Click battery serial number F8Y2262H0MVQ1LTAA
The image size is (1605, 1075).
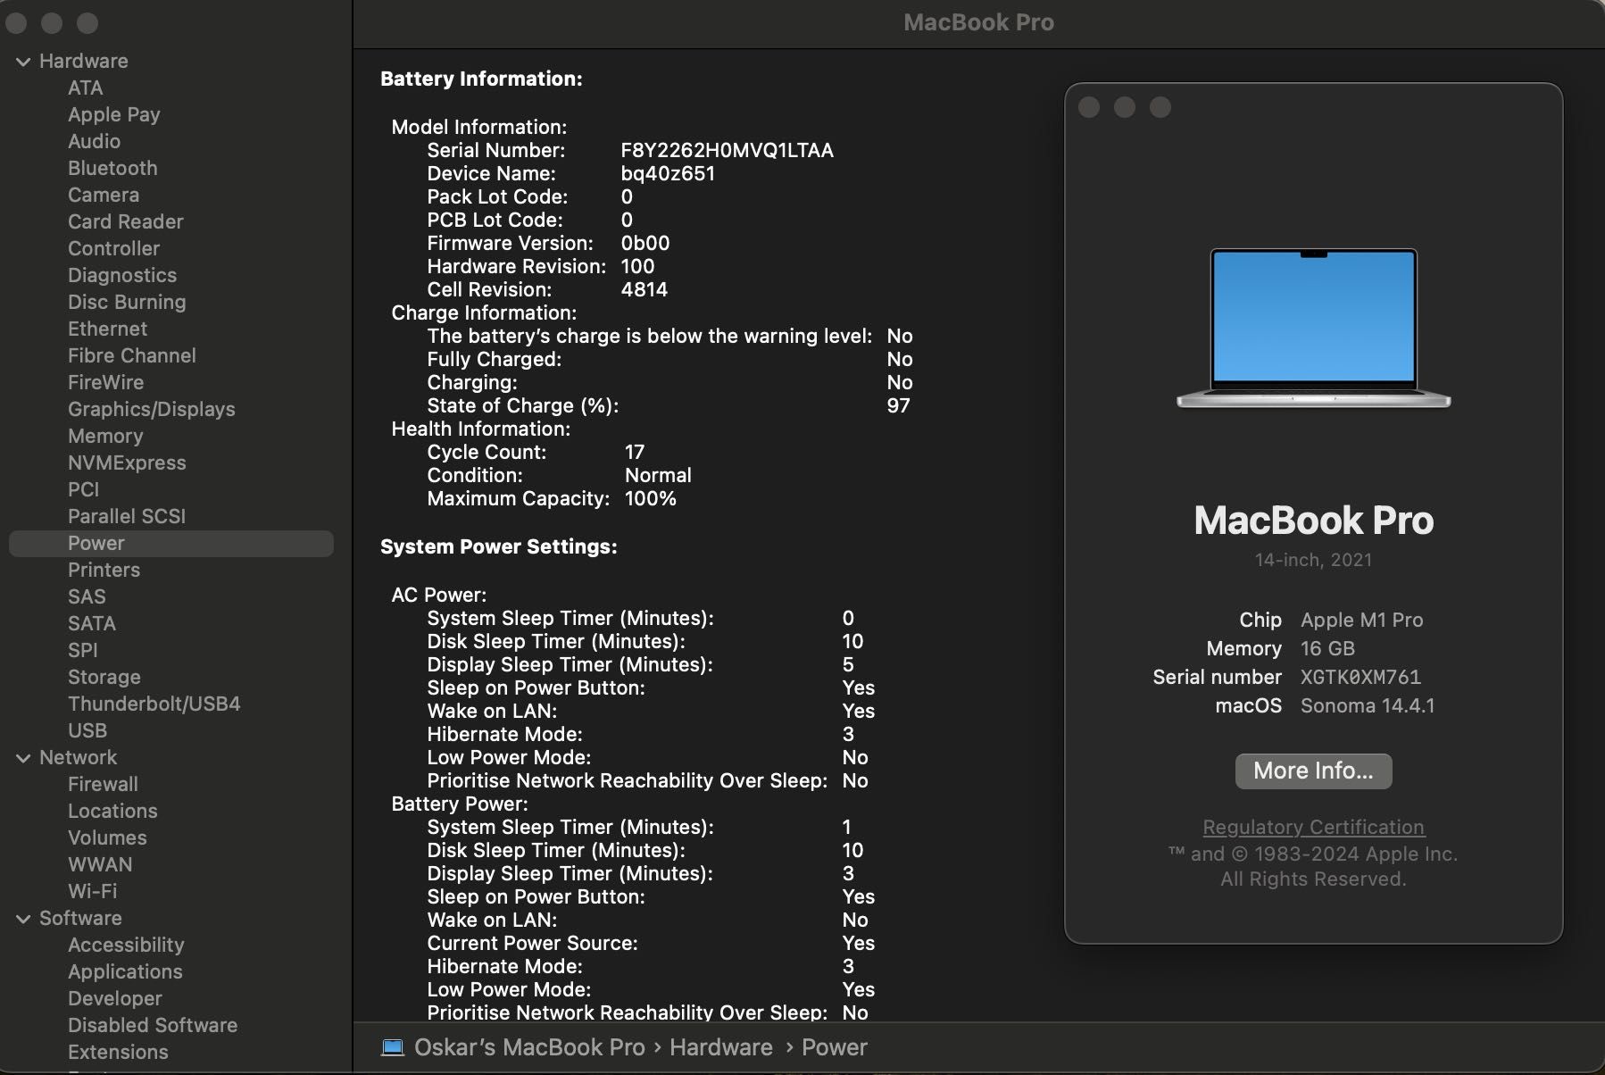coord(727,150)
